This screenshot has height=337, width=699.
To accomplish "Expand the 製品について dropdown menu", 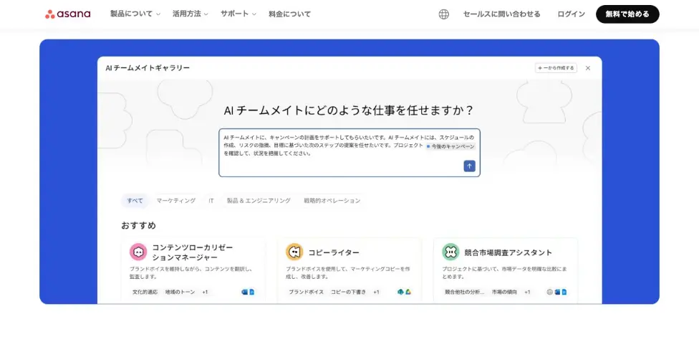I will (x=135, y=14).
